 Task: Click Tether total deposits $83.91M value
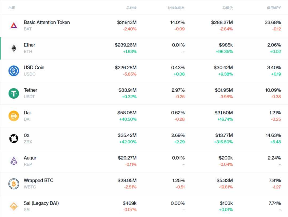pos(127,90)
